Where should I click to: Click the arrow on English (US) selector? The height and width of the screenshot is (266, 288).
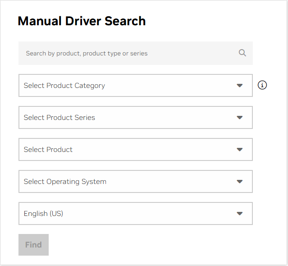click(239, 213)
